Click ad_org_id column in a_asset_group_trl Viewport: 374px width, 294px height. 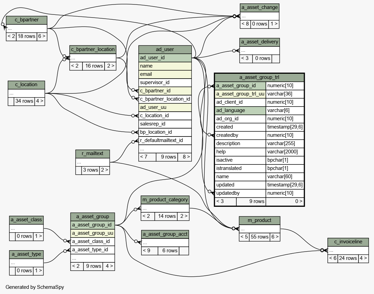(240, 119)
